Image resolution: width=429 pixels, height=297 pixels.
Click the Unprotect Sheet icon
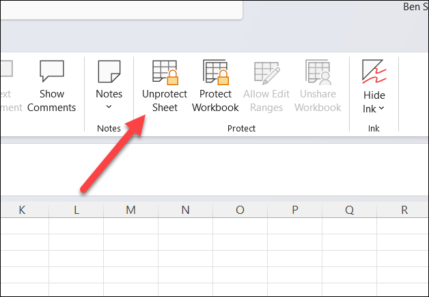point(164,72)
